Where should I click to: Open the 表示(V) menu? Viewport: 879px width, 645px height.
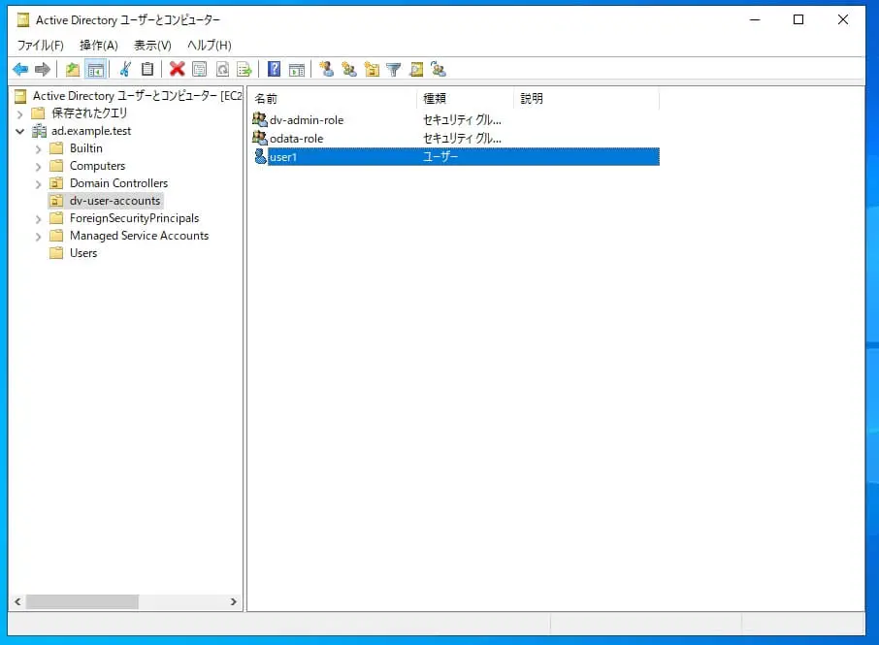tap(152, 46)
